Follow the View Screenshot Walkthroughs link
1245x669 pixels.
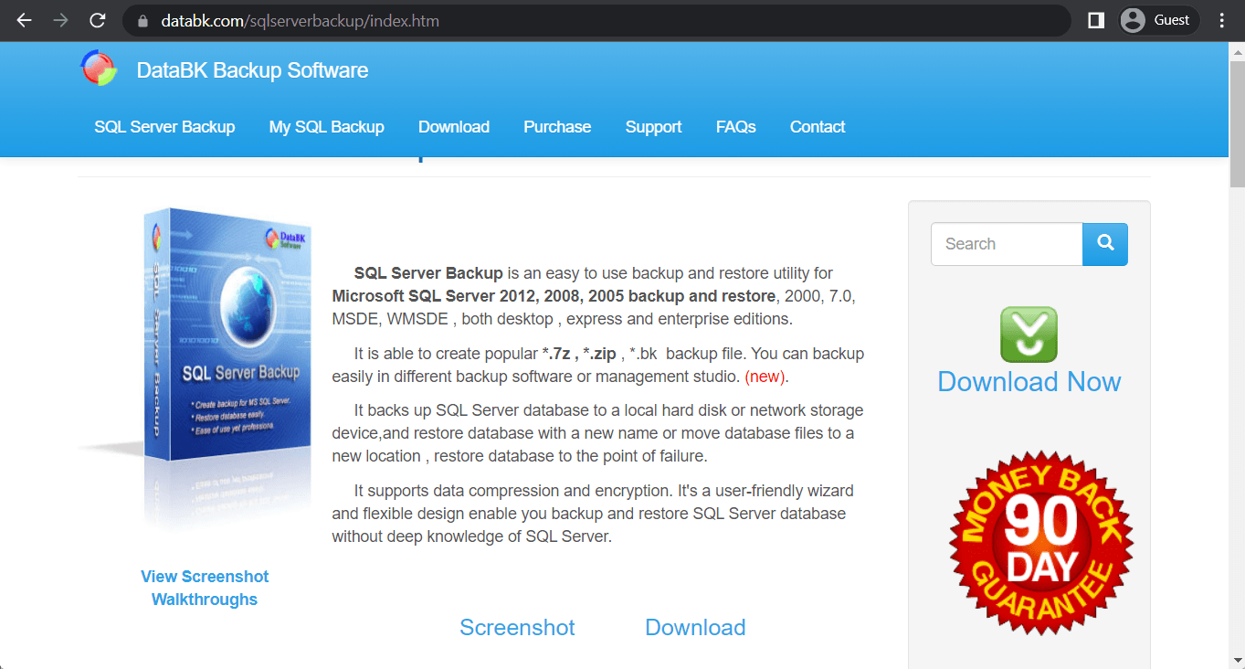pyautogui.click(x=205, y=588)
